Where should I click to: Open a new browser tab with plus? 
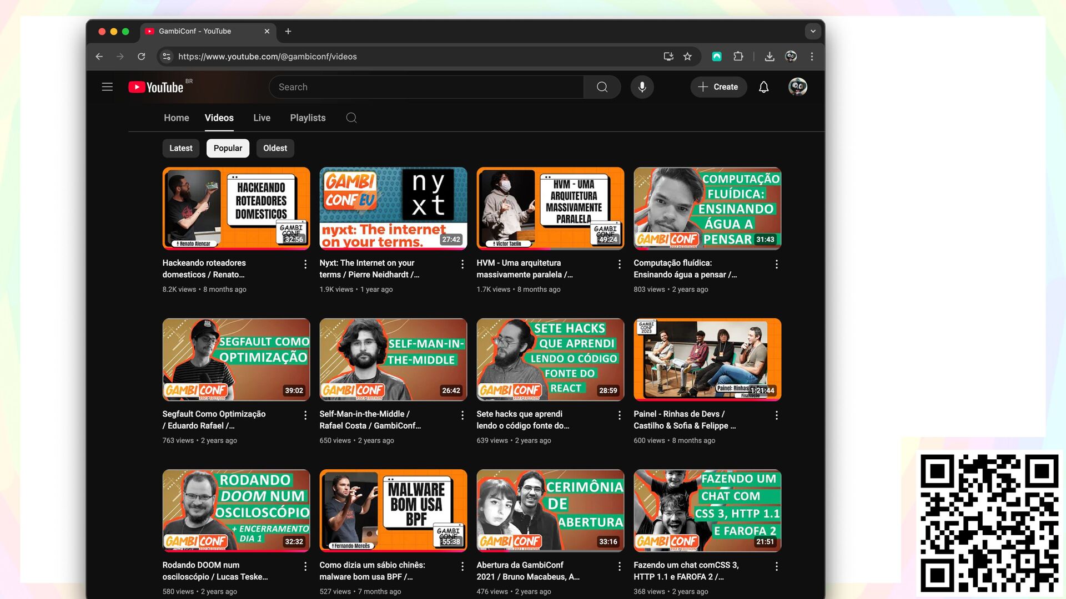(x=288, y=32)
